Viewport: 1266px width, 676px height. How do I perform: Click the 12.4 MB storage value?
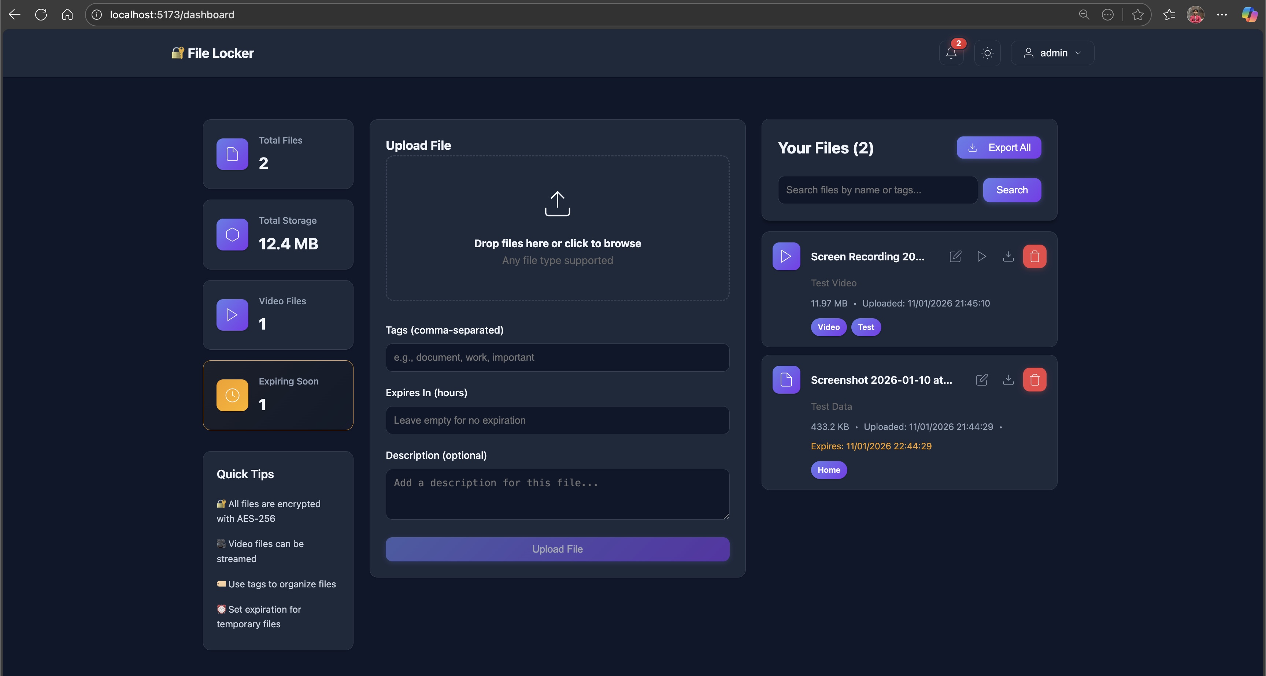(289, 244)
